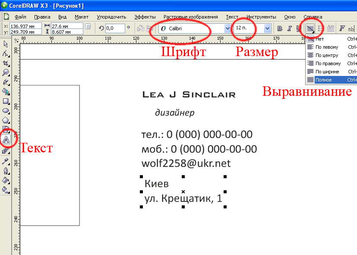The height and width of the screenshot is (255, 357).
Task: Open the Эффекты menu
Action: click(142, 17)
